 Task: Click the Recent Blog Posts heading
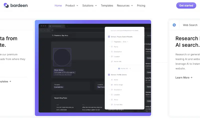point(60,98)
